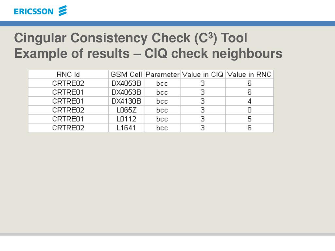Click the Value in CIQ header
The image size is (335, 251).
203,75
